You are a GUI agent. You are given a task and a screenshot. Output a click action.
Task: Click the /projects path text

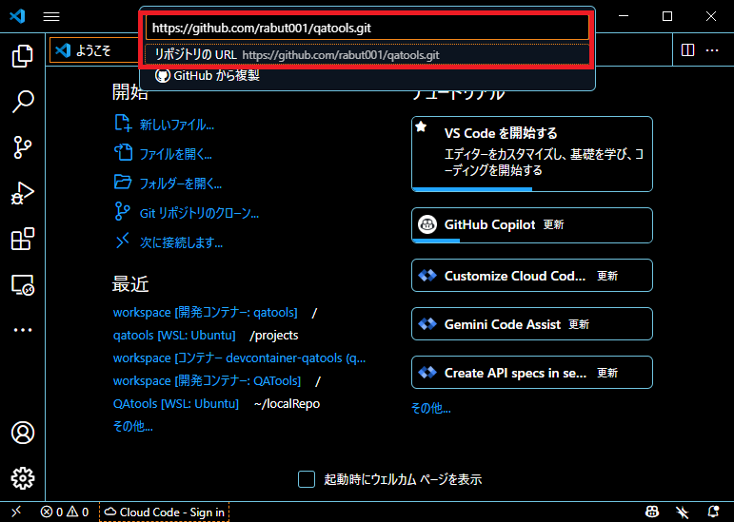pyautogui.click(x=274, y=336)
